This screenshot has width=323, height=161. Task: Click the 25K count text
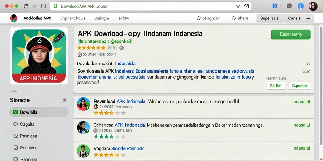307,71
